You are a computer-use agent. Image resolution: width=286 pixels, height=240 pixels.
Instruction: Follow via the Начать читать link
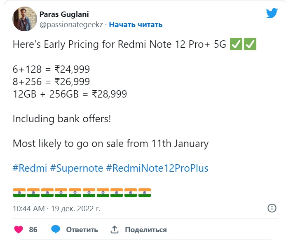(136, 25)
